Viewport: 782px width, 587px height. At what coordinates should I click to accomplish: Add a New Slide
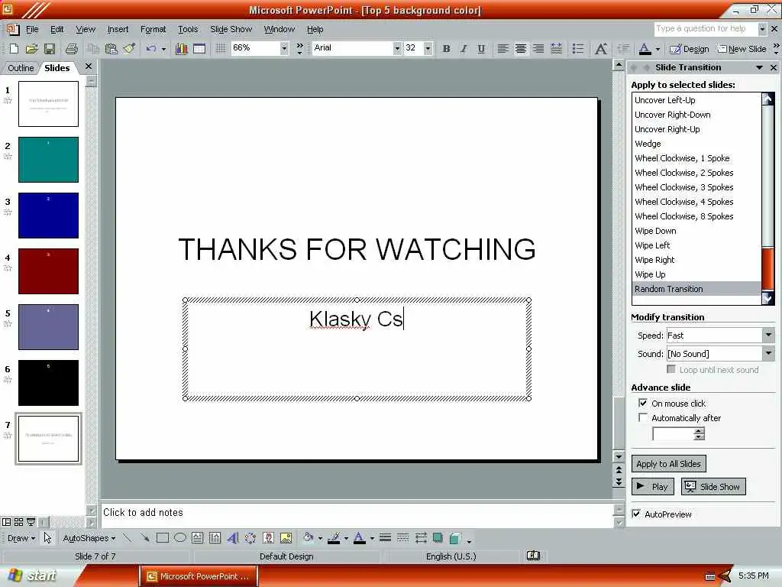coord(742,49)
